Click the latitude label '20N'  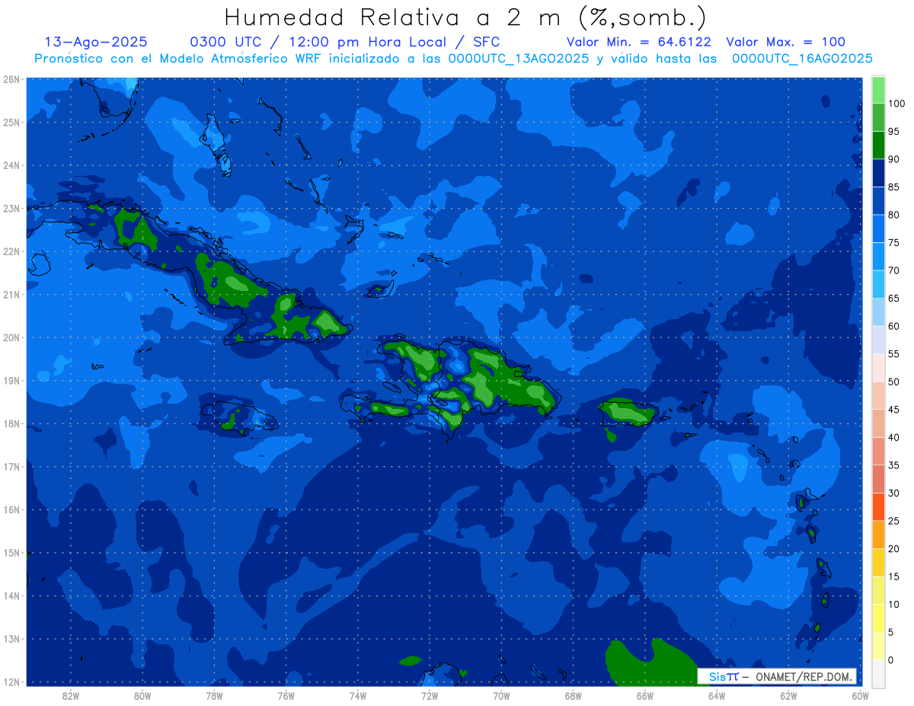(x=11, y=337)
